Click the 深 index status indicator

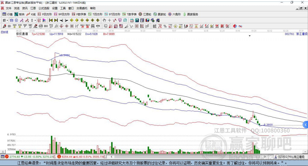[x=59, y=157]
